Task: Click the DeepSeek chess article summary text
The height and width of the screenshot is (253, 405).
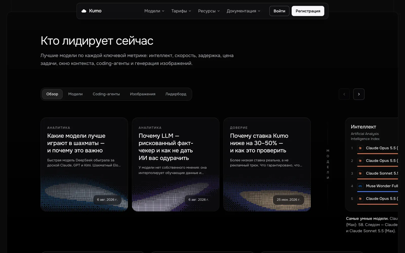Action: [x=84, y=163]
